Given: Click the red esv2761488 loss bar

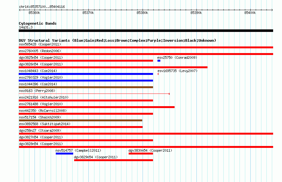Looking at the screenshot, I should pos(97,107).
